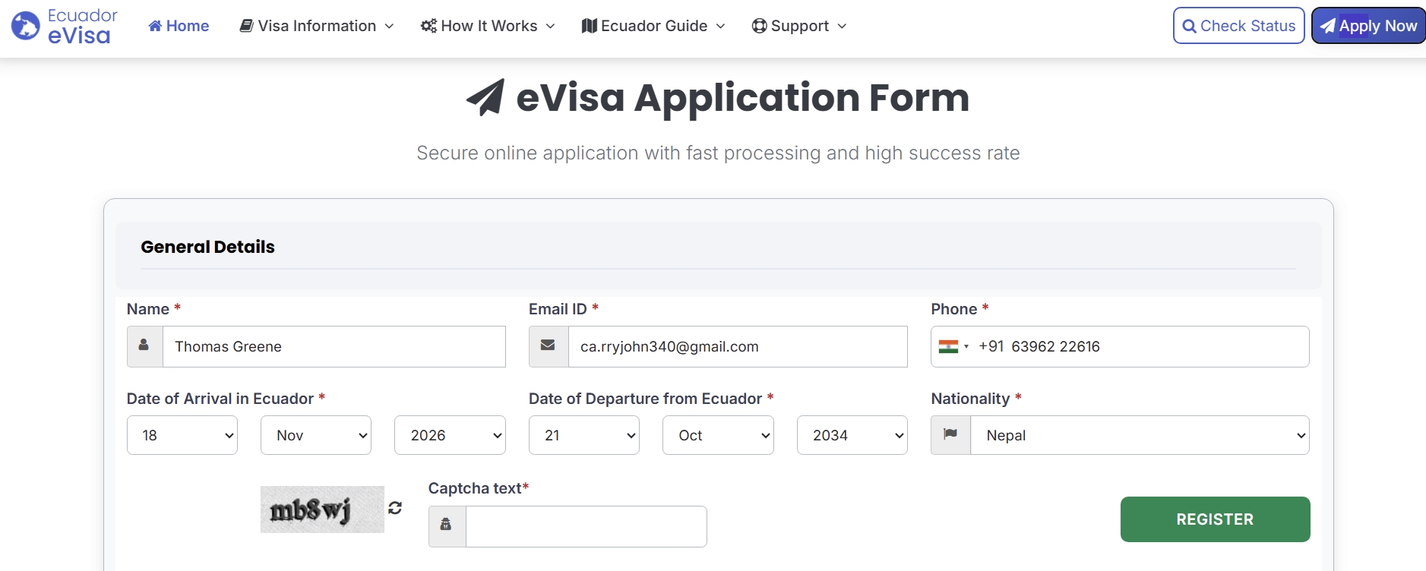Open the India flag country code selector
Viewport: 1426px width, 571px height.
pyautogui.click(x=953, y=347)
